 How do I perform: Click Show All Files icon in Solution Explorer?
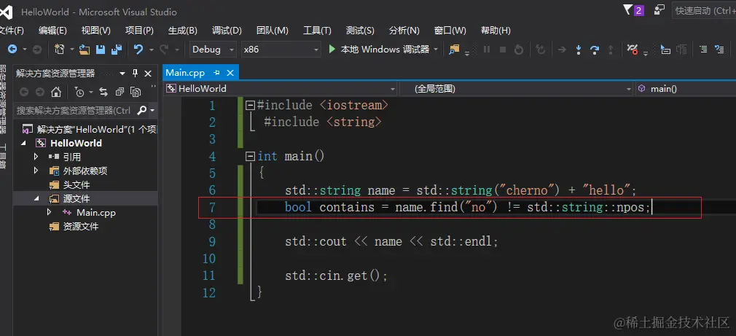click(136, 92)
